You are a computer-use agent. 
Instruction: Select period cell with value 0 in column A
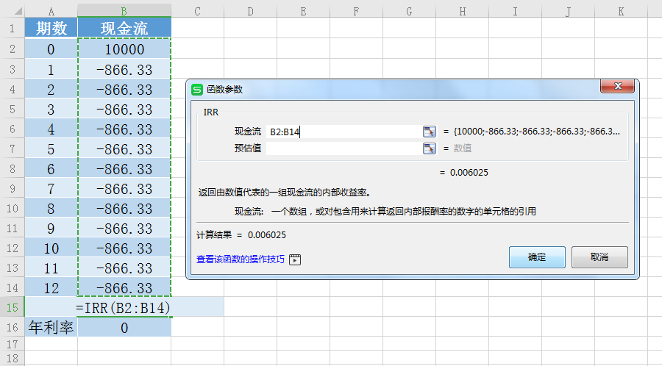point(51,49)
